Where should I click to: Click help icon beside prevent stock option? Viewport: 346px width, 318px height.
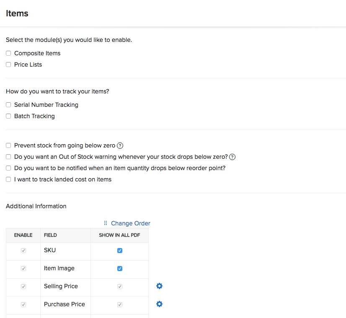[x=120, y=145]
